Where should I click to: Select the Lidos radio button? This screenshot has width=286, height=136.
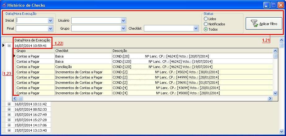206,19
